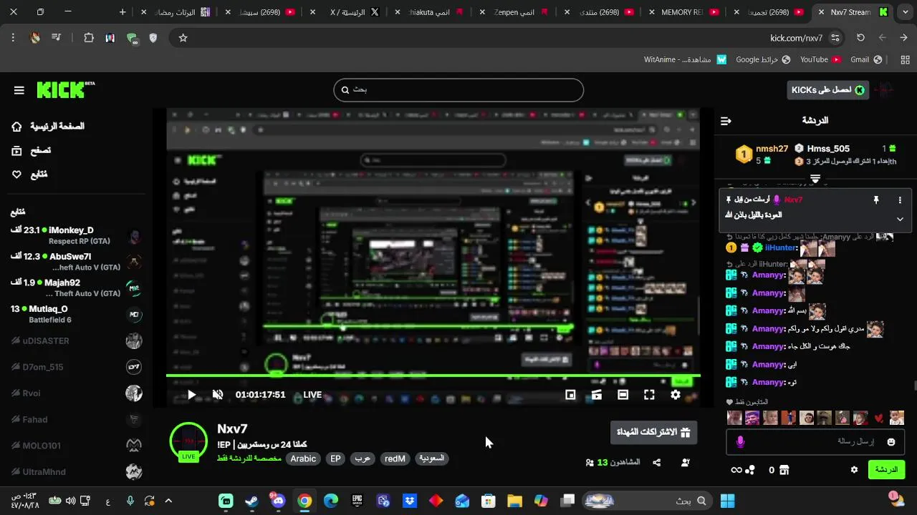
Task: Open the clip icon in the player
Action: [596, 395]
